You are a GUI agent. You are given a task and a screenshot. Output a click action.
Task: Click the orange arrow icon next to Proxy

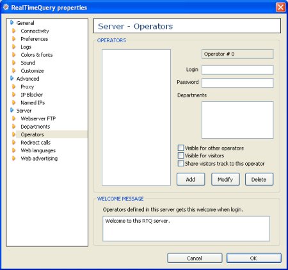click(x=14, y=86)
